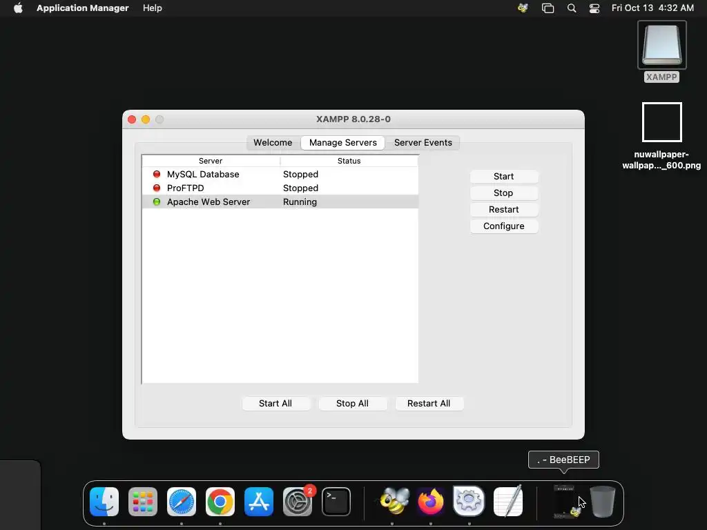Select the Apache Web Server row

point(280,202)
